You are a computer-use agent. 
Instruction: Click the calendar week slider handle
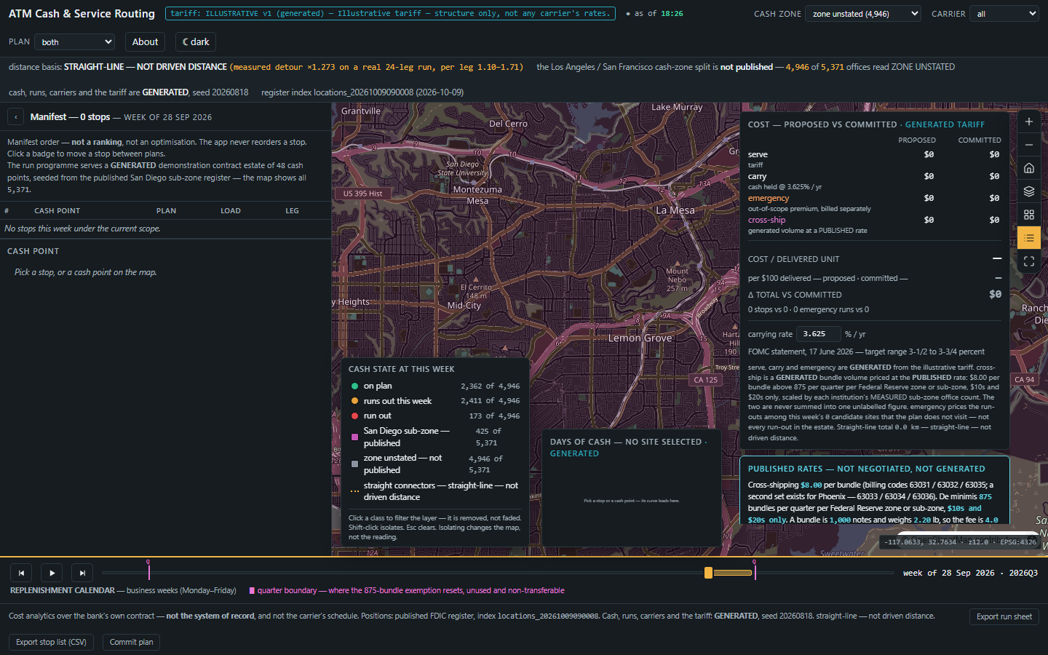(708, 573)
